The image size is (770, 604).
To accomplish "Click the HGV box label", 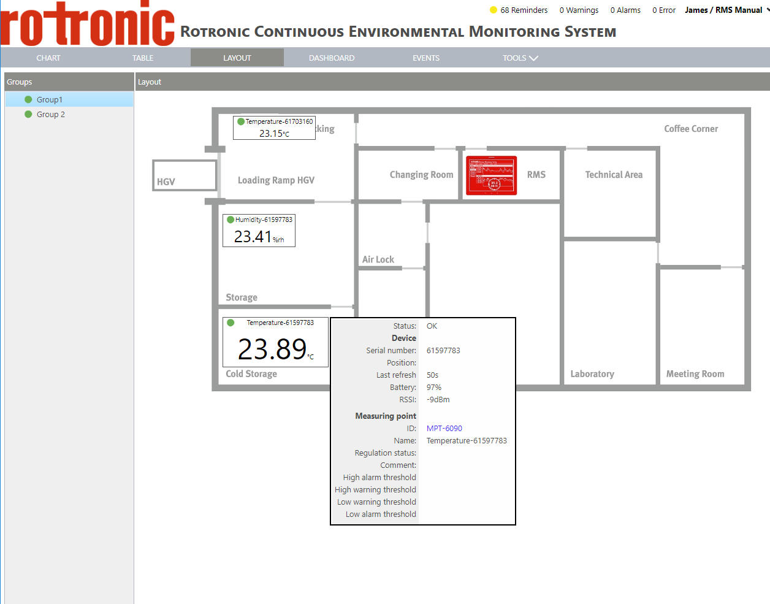I will [x=166, y=182].
